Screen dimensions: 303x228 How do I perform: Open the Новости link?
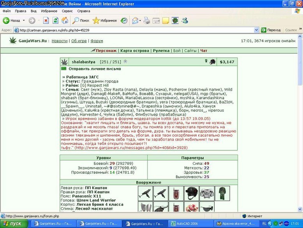(x=60, y=41)
